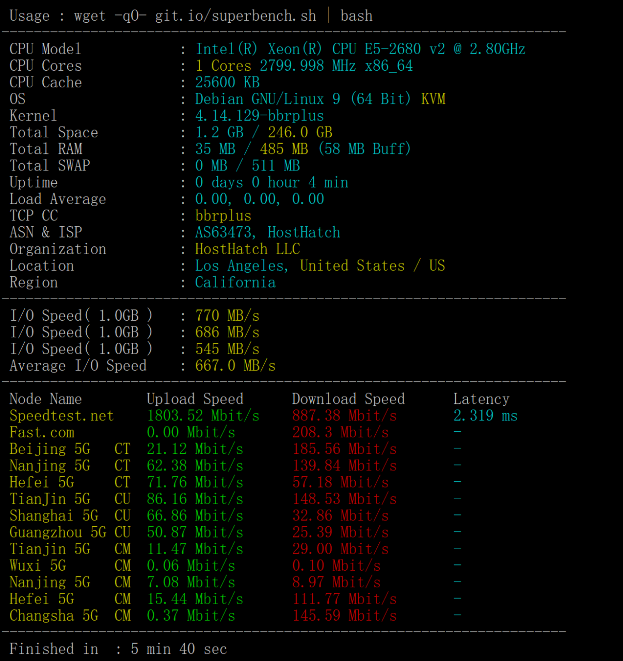Click the Download Speed column header
623x661 pixels.
[348, 399]
